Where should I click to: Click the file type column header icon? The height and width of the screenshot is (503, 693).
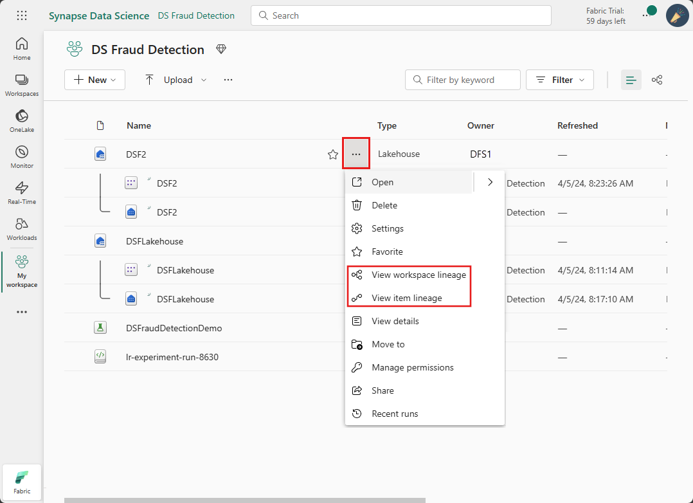click(100, 125)
